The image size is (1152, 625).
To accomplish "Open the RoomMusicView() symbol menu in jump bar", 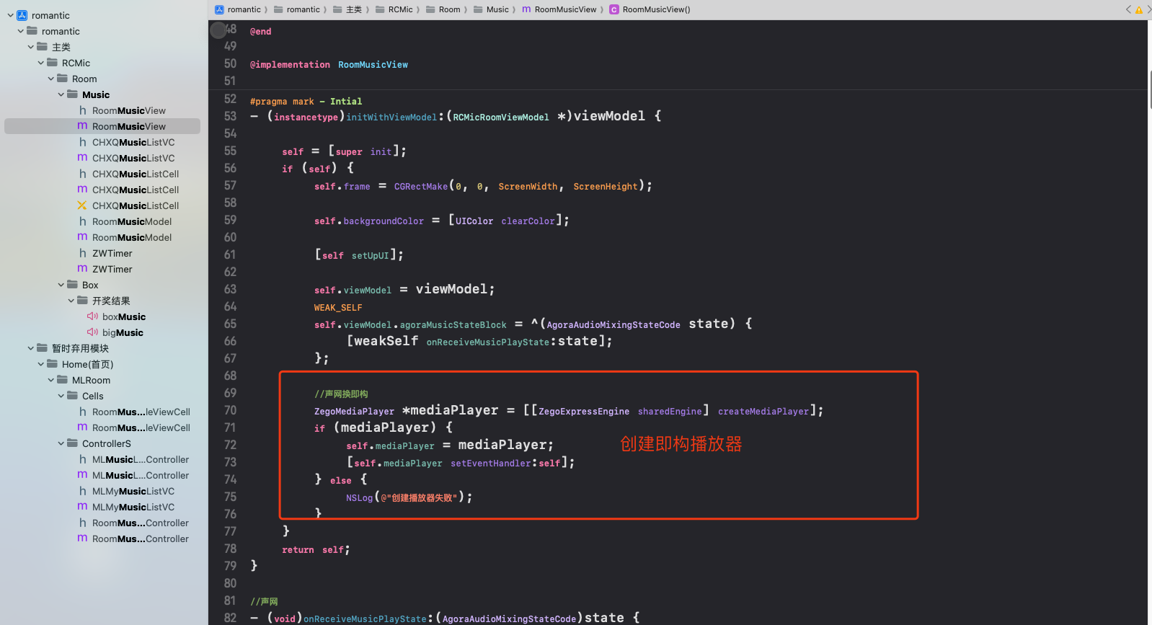I will pos(655,9).
